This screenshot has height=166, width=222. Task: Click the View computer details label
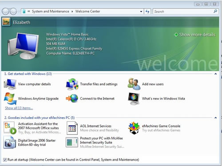[x=34, y=84]
